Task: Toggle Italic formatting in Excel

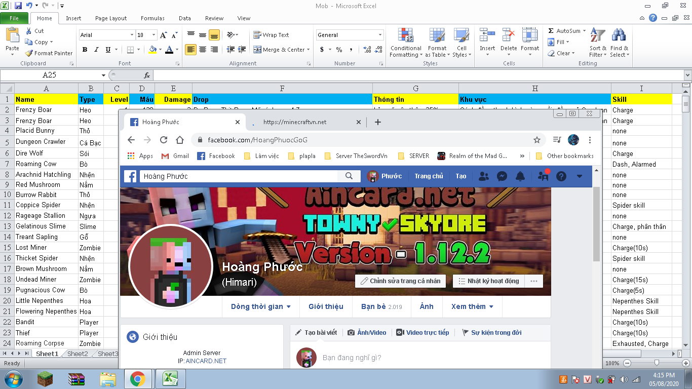Action: 96,50
